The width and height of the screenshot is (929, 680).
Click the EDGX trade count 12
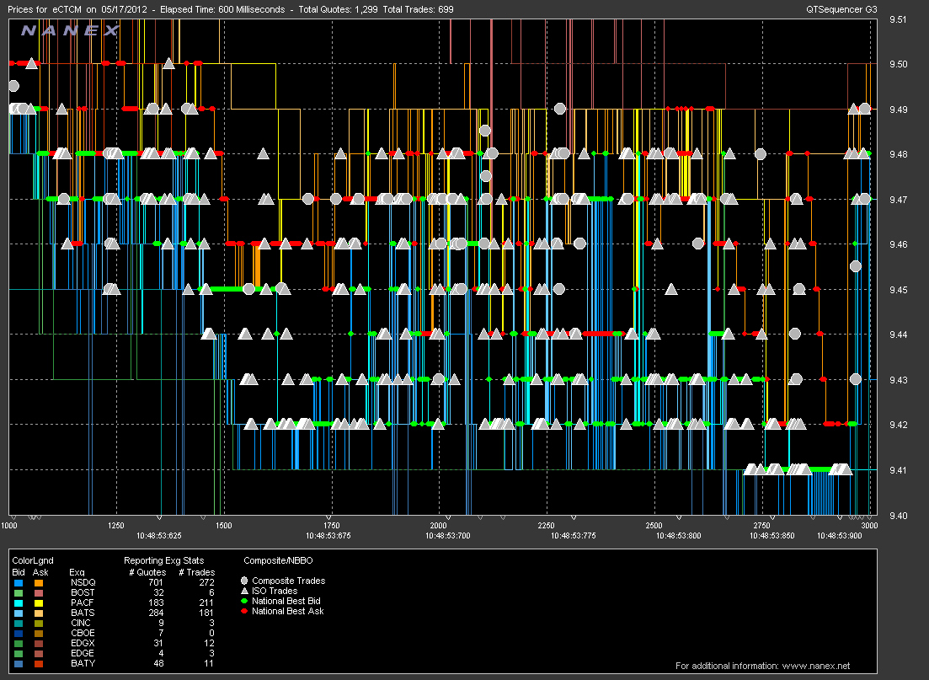coord(210,643)
